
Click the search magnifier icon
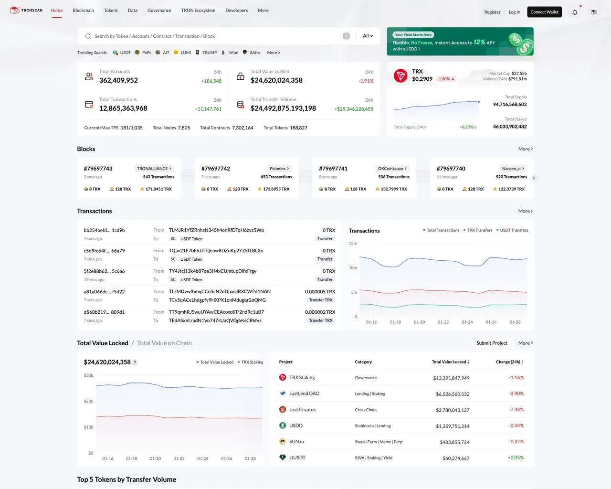pos(88,36)
